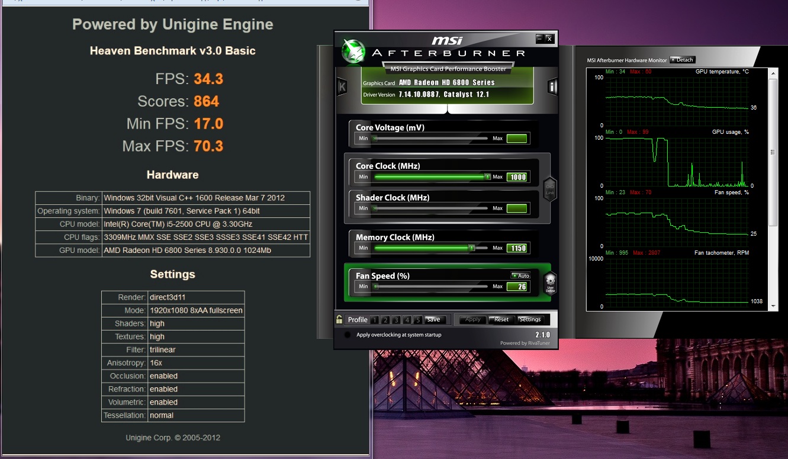788x459 pixels.
Task: Click the Shader Clock value field
Action: 517,208
